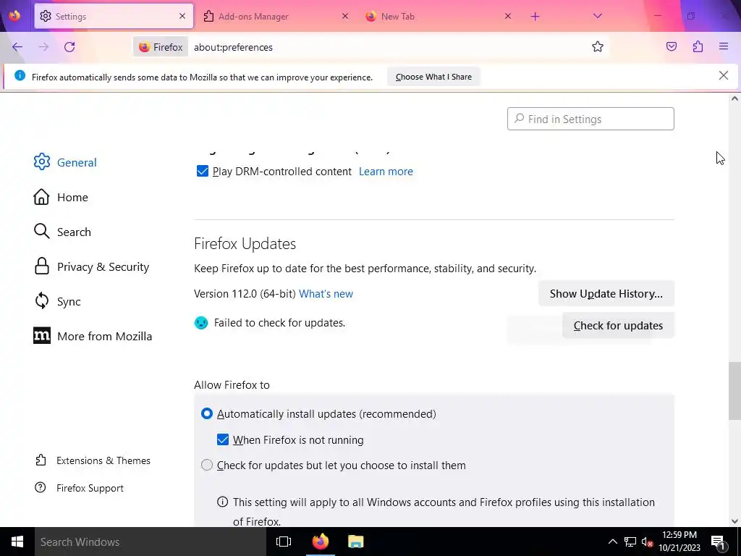This screenshot has height=556, width=741.
Task: Click the Firefox identity box in address bar
Action: tap(160, 47)
